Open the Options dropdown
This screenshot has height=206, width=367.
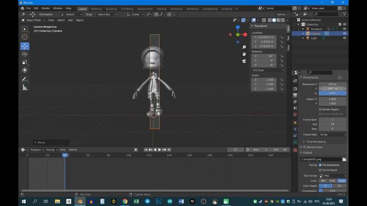coord(283,14)
